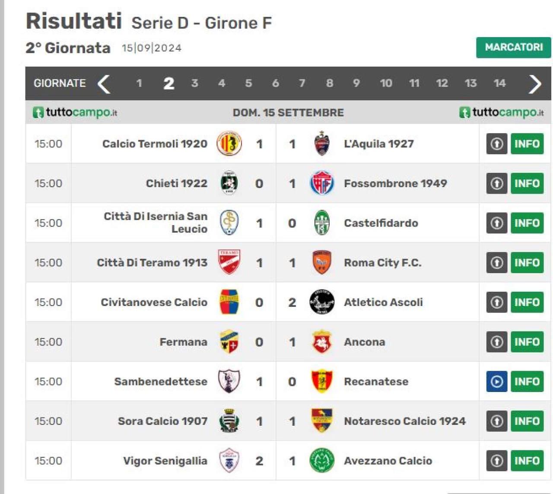Go to previous giornate with left chevron
Image resolution: width=553 pixels, height=494 pixels.
click(x=104, y=84)
